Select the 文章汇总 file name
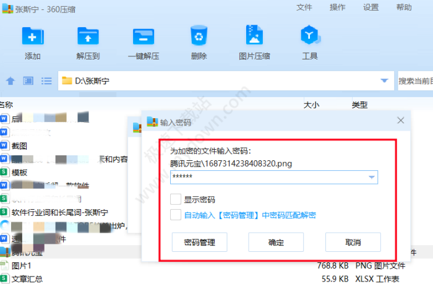This screenshot has height=284, width=433. click(27, 279)
